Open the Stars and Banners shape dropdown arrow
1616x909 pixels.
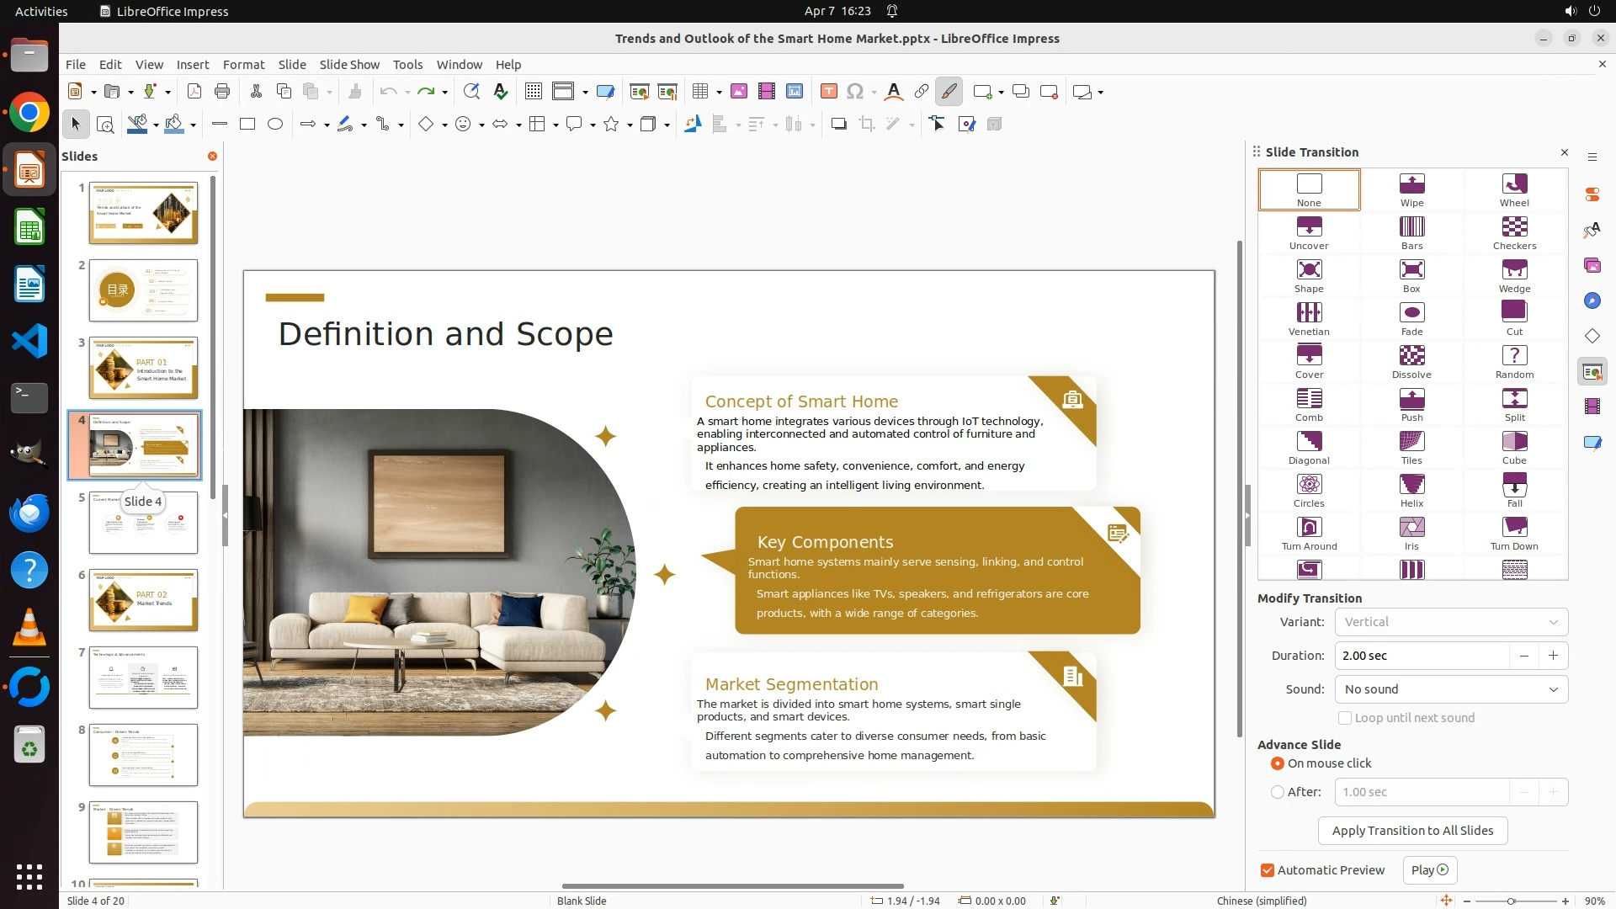coord(630,125)
